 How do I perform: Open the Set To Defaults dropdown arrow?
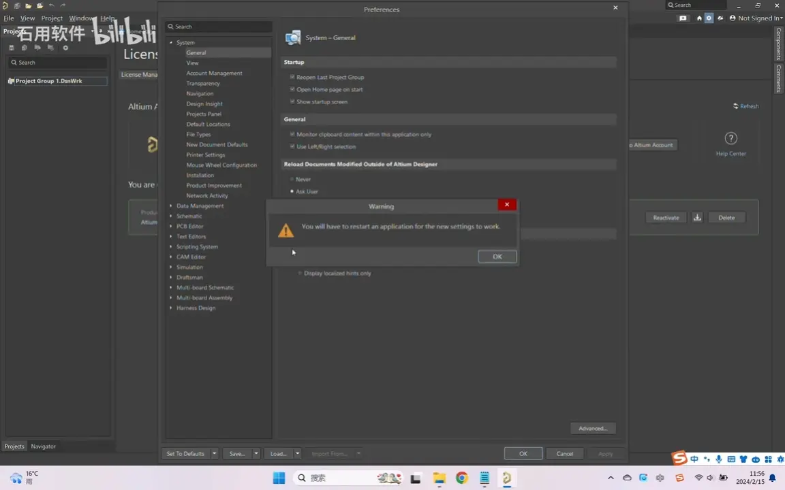tap(214, 453)
